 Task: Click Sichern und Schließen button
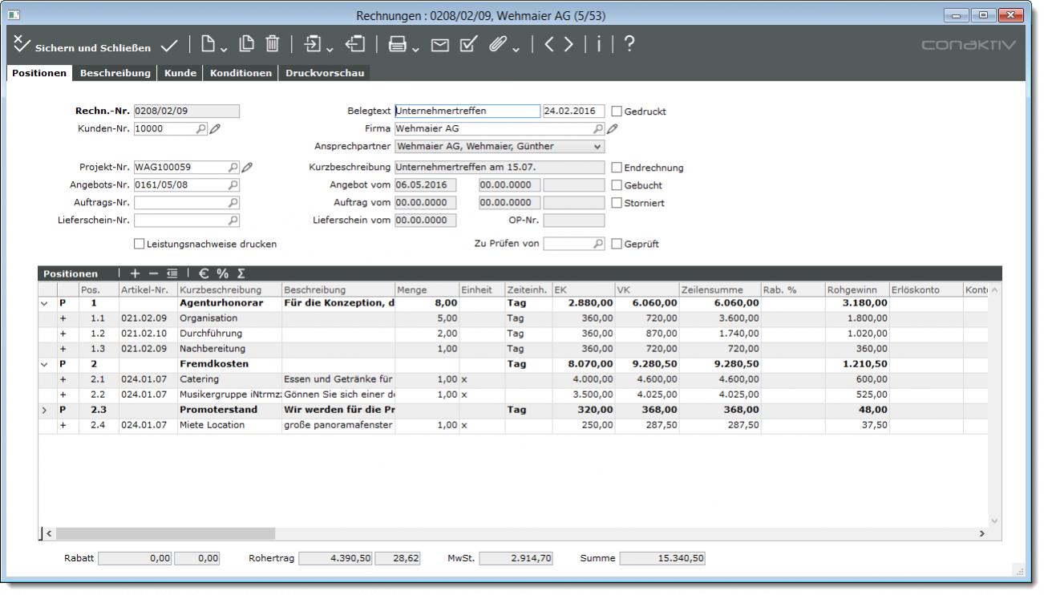click(77, 47)
